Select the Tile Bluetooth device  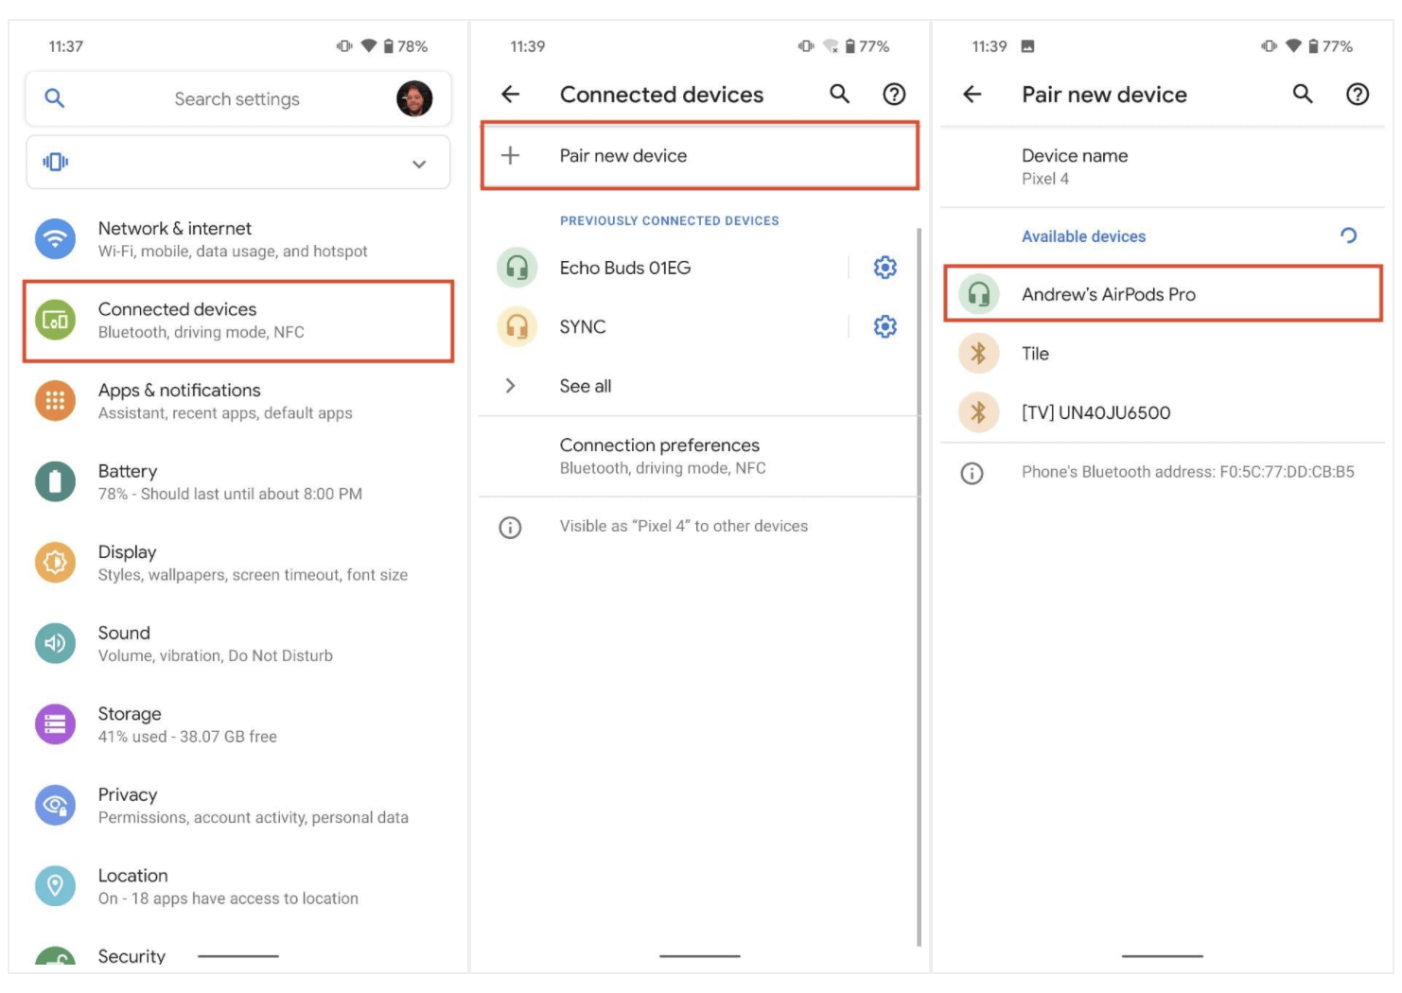tap(1035, 354)
